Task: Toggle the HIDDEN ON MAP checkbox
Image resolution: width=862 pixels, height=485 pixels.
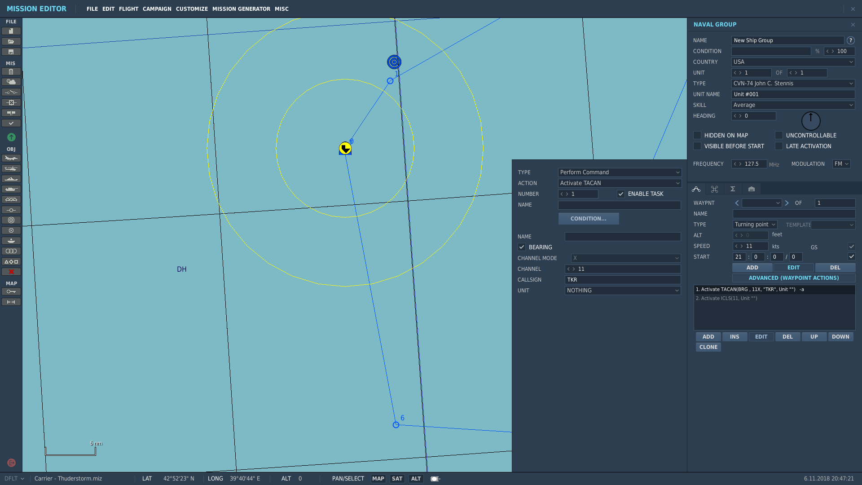Action: (x=697, y=135)
